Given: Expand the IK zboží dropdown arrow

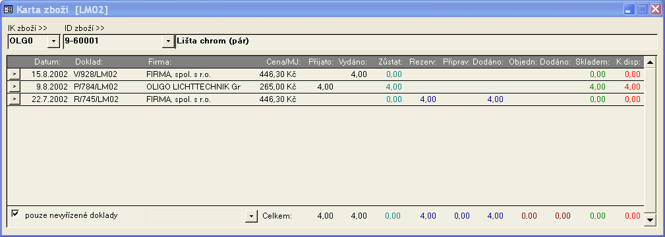Looking at the screenshot, I should coord(53,41).
